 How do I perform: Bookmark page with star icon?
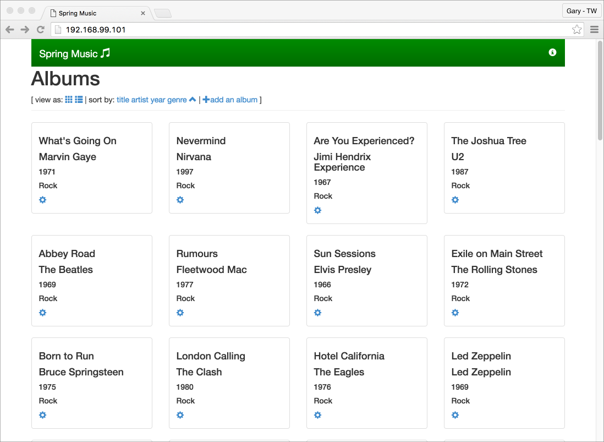click(576, 30)
